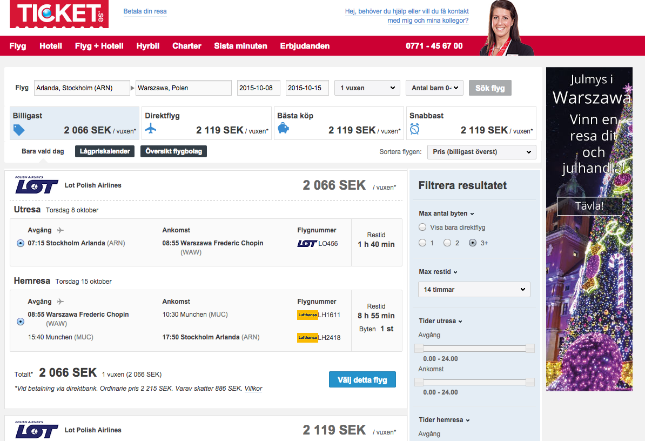Click the right handle of Utresa Avgång slider
The height and width of the screenshot is (441, 645).
tap(530, 349)
